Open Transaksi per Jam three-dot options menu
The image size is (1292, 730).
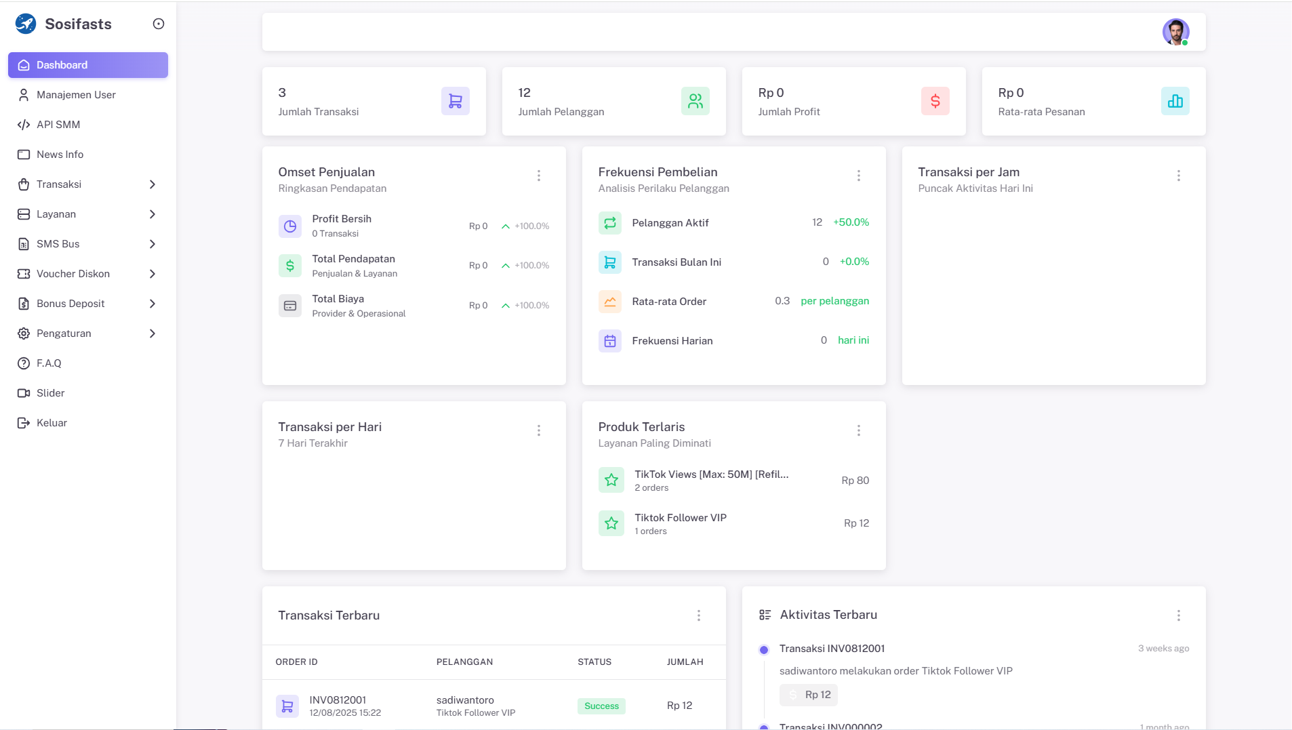[1179, 176]
